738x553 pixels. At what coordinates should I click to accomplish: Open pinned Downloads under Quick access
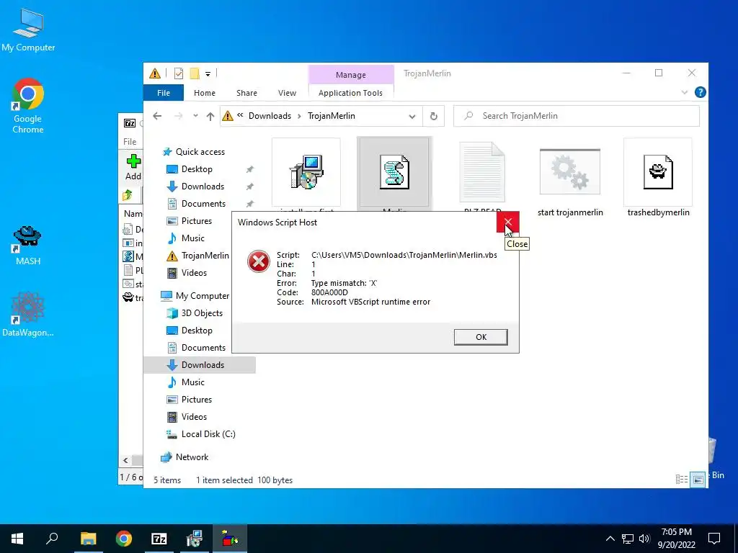203,186
